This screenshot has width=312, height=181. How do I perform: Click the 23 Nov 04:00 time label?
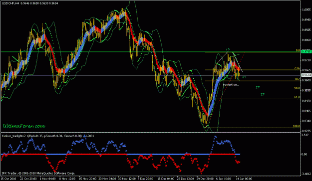click(107, 179)
